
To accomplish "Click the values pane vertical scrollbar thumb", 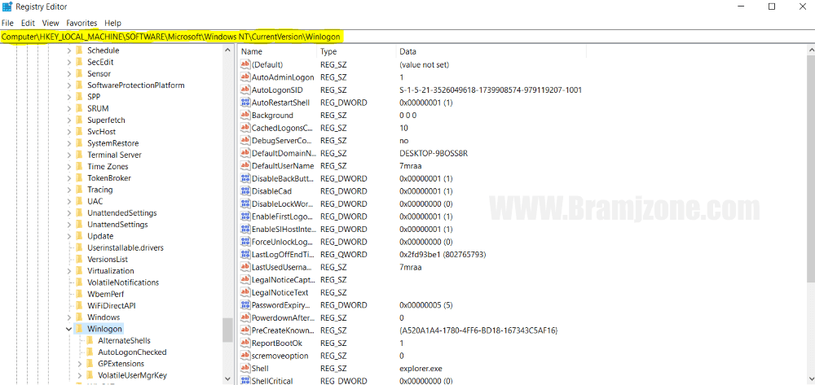I will [x=810, y=168].
